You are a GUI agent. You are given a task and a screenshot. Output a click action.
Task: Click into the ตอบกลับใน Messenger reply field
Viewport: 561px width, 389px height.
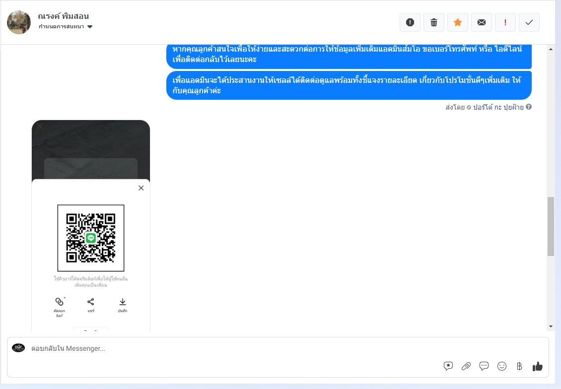(278, 349)
